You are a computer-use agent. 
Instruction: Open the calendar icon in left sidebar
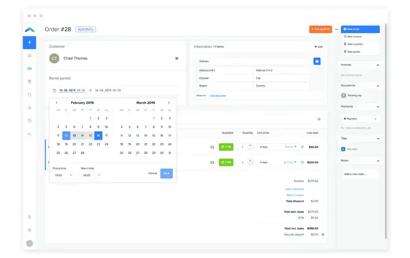click(29, 81)
